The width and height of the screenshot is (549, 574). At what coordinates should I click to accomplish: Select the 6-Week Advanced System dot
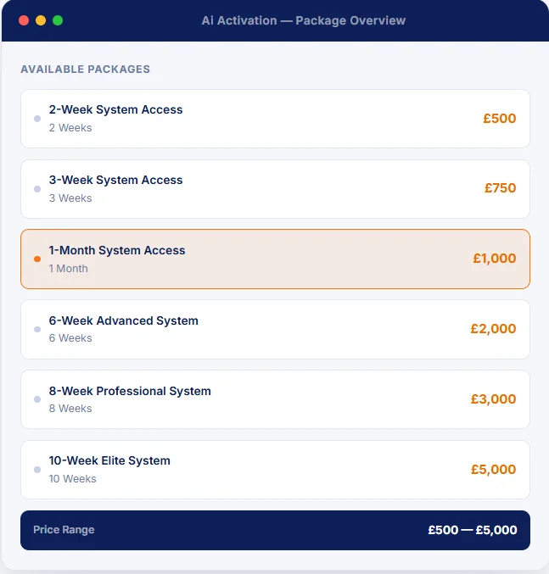(x=37, y=330)
